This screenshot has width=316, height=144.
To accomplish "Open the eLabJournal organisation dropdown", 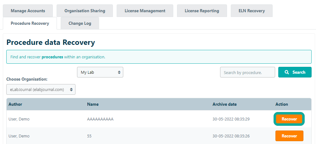I will point(41,89).
